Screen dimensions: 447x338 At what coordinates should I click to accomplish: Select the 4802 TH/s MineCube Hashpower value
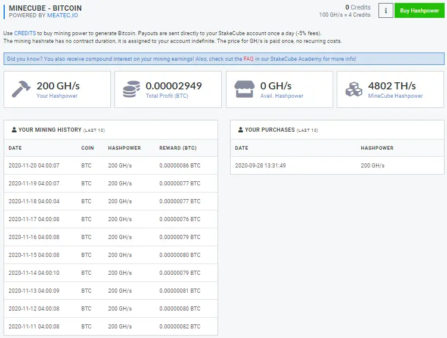(392, 86)
